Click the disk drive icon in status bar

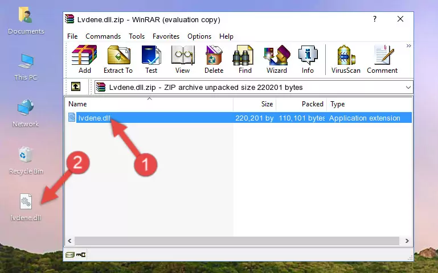(x=70, y=254)
